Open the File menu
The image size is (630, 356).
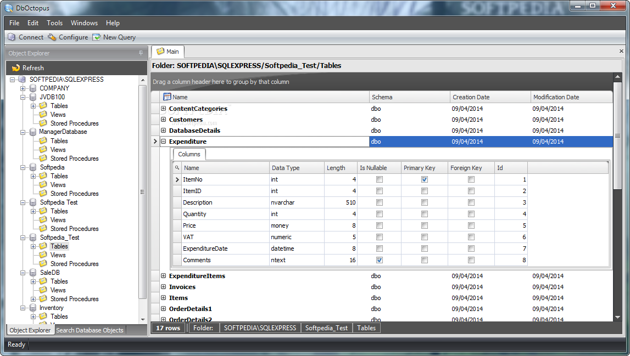[x=14, y=23]
